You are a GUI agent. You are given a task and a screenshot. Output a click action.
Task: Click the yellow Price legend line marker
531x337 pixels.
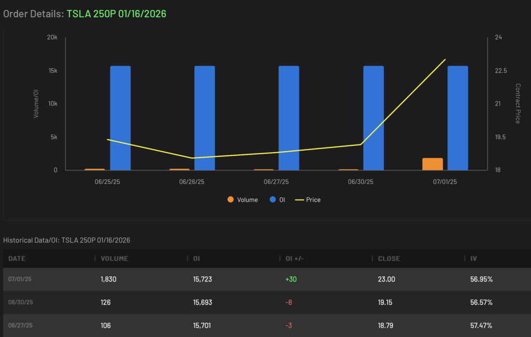(x=299, y=200)
